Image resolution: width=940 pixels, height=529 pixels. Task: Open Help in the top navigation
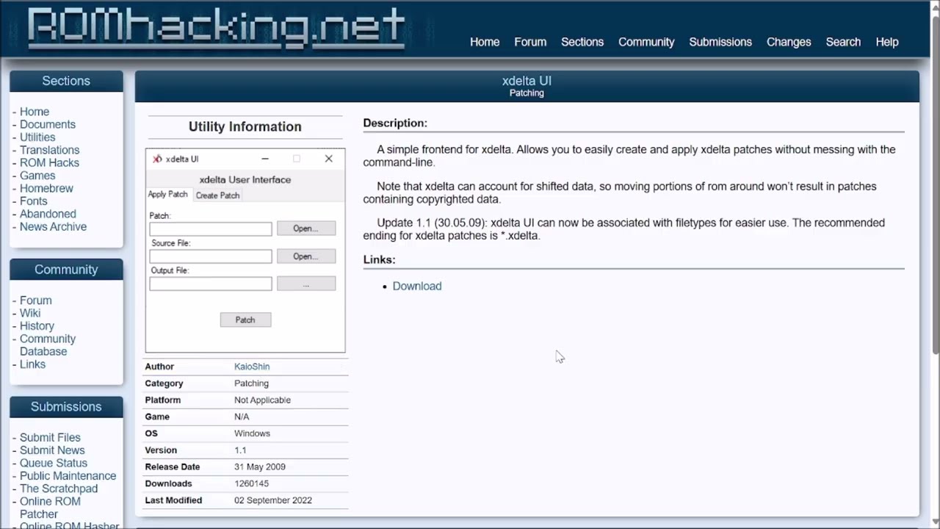coord(887,42)
